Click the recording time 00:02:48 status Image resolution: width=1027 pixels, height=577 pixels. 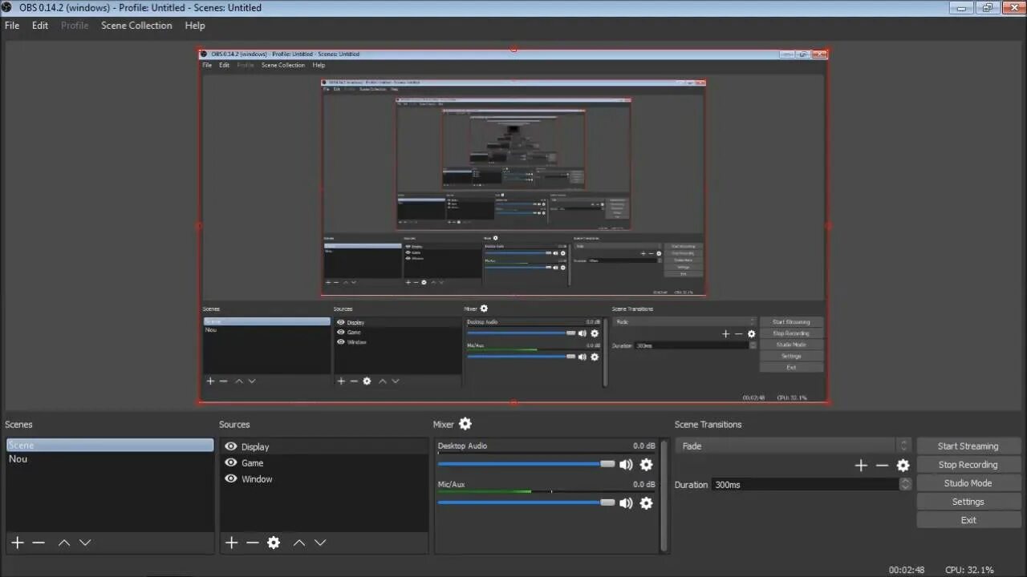click(x=907, y=570)
